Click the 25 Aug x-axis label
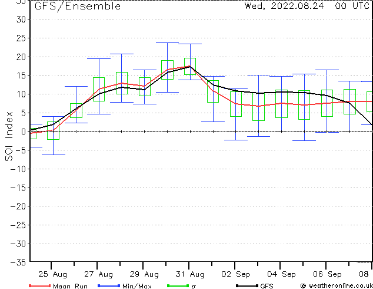Screen dimensions: 373x289 (x=52, y=274)
